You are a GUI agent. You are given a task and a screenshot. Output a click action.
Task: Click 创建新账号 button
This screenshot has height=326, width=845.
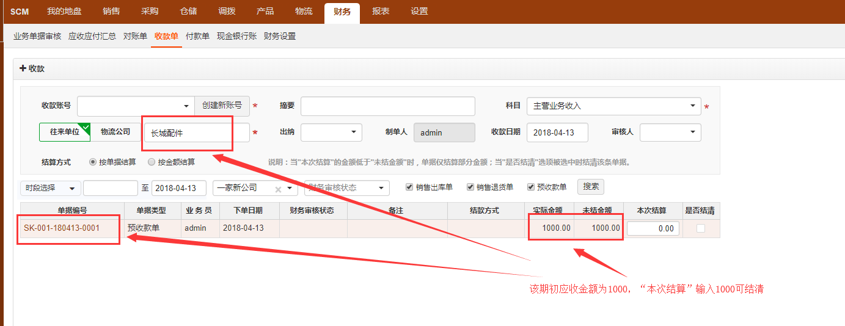click(222, 106)
